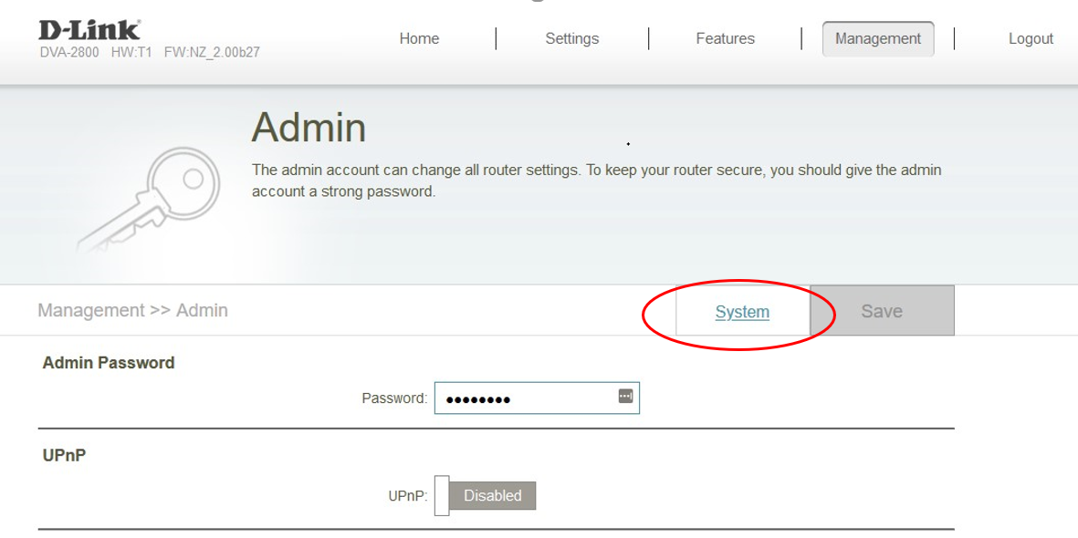Click Logout
The height and width of the screenshot is (538, 1078).
pos(1031,39)
